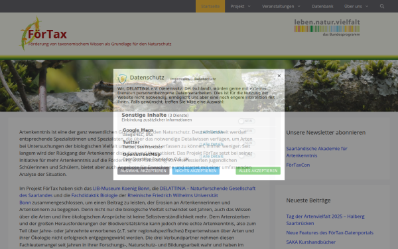The height and width of the screenshot is (249, 398).
Task: Toggle the Sonstige Inhalte switch
Action: [247, 121]
